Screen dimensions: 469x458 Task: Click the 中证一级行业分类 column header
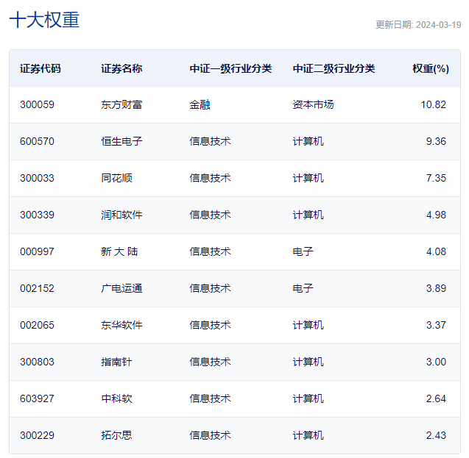(230, 68)
